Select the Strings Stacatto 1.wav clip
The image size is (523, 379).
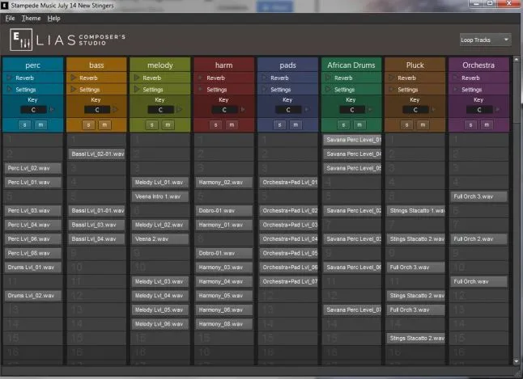(x=416, y=211)
